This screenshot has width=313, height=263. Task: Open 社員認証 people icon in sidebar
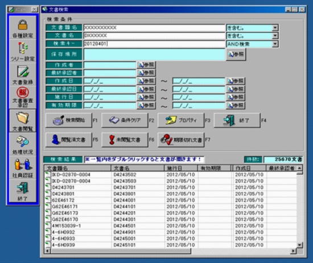[23, 167]
